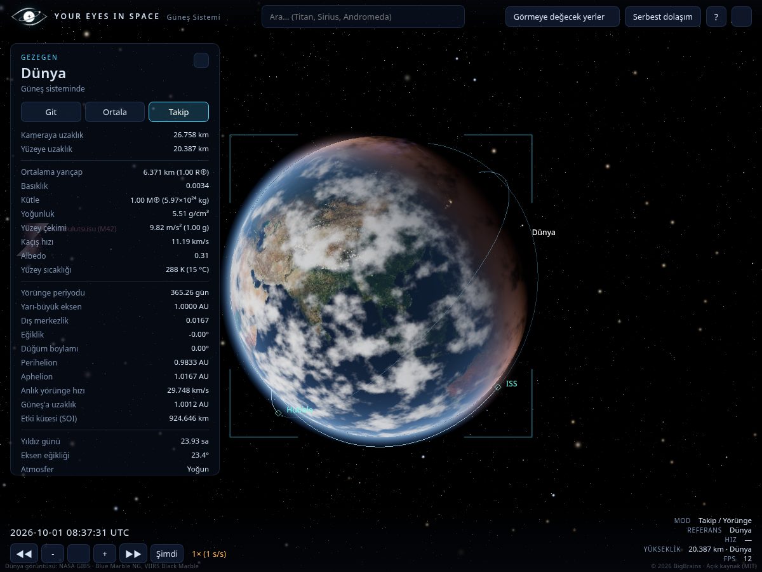Click the Eğiklik row label

coord(32,334)
